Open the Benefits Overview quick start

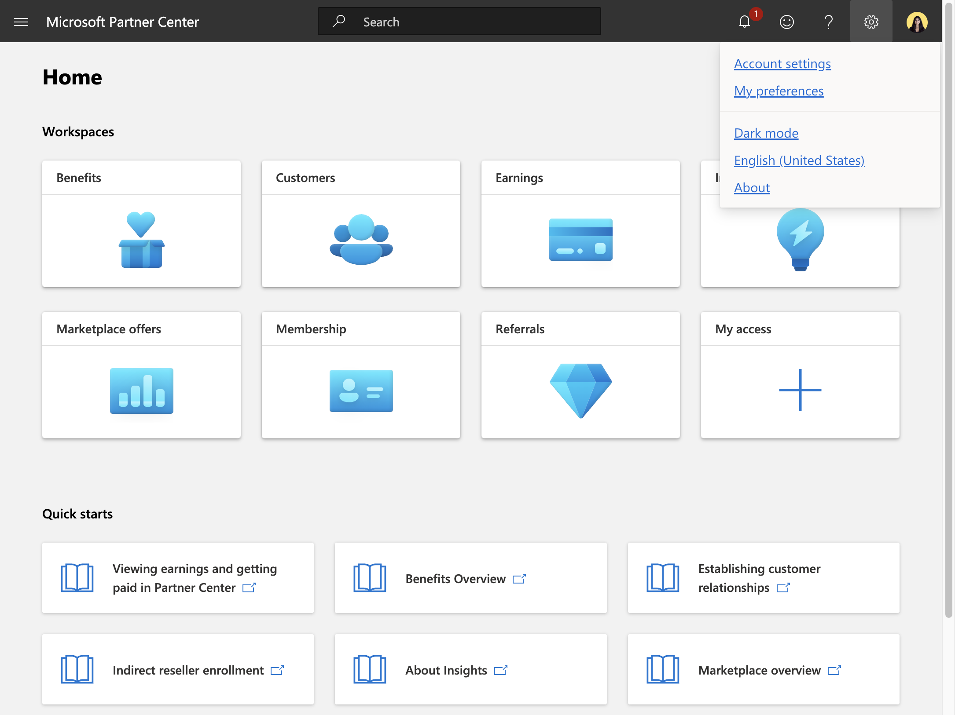[x=471, y=578]
